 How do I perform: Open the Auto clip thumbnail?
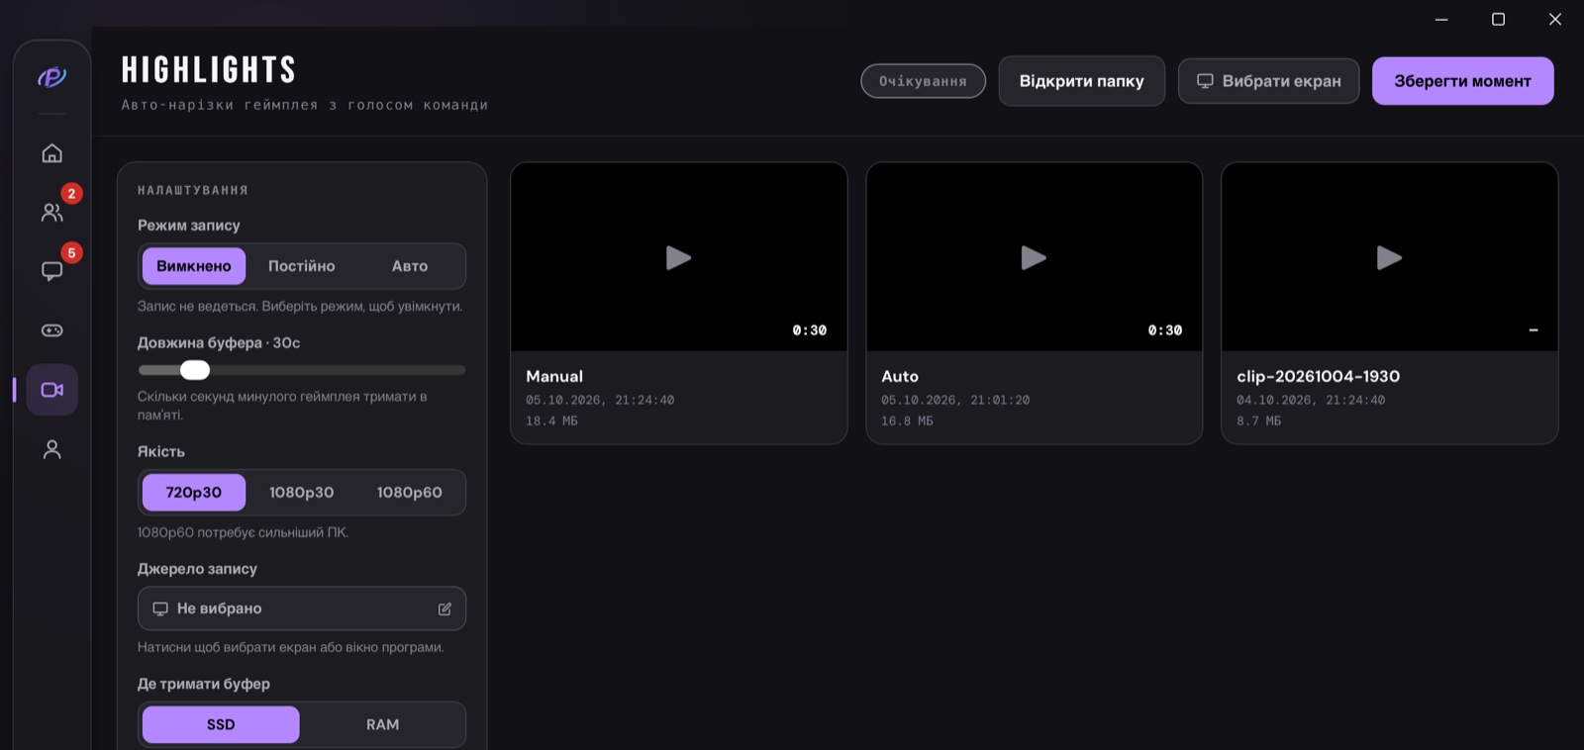(x=1035, y=257)
